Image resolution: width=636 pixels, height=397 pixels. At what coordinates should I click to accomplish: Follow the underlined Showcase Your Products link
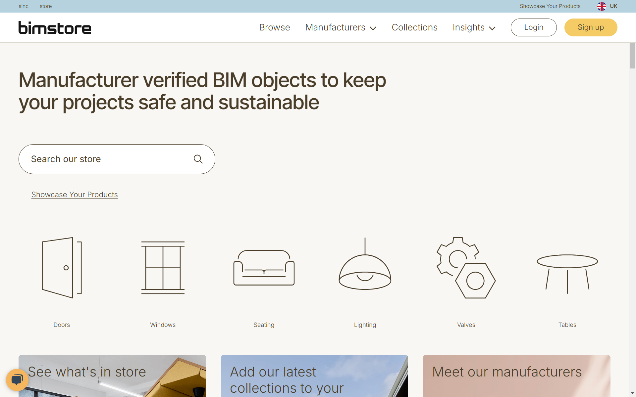click(75, 195)
